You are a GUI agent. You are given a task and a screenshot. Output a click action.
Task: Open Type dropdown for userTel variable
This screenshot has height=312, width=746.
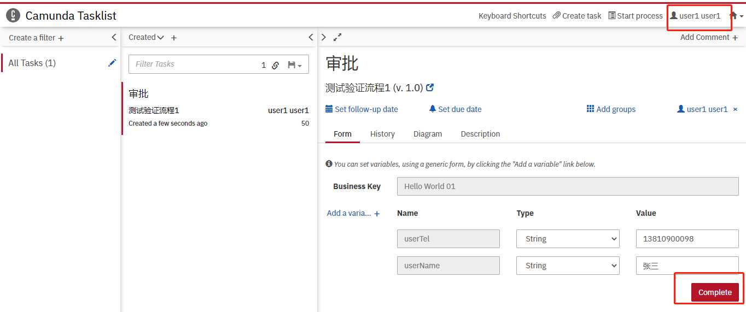(568, 239)
